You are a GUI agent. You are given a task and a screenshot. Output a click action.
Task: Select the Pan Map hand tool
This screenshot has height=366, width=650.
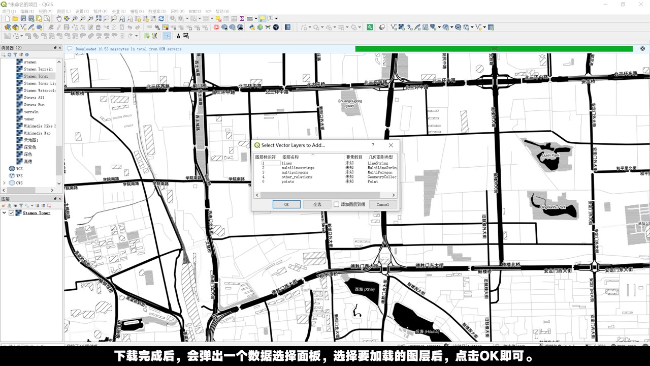(x=59, y=18)
